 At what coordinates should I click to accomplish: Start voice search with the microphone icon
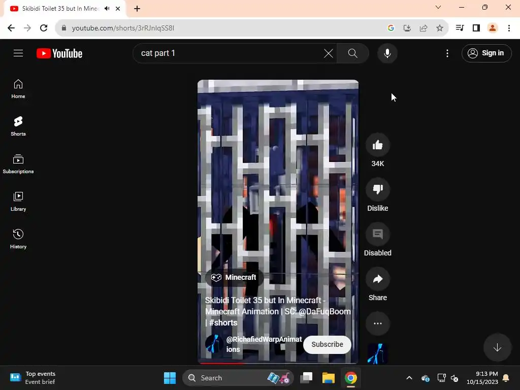tap(387, 53)
